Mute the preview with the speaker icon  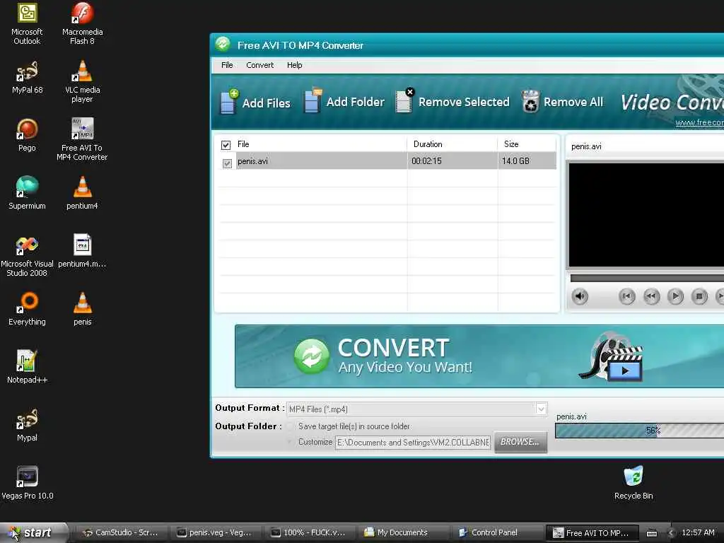[x=580, y=296]
